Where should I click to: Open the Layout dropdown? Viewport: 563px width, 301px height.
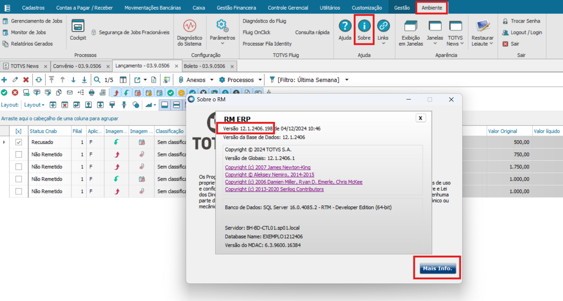point(34,105)
